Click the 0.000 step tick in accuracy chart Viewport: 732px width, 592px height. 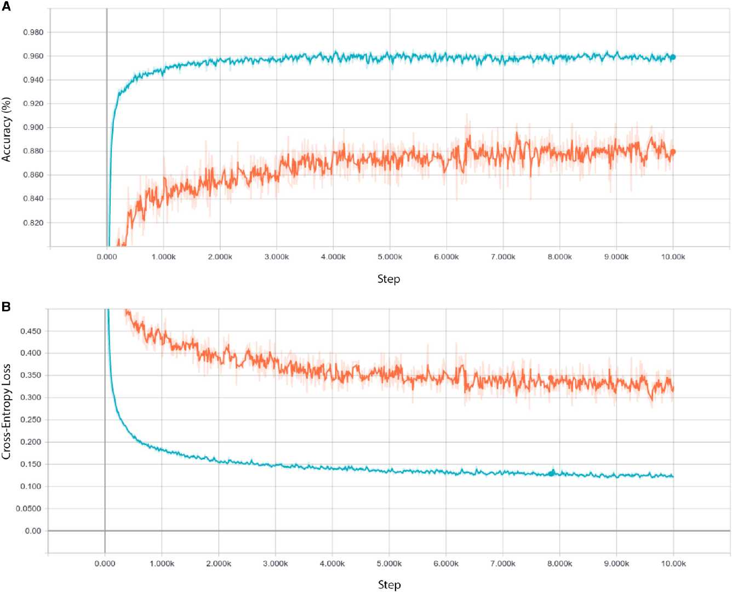coord(106,257)
